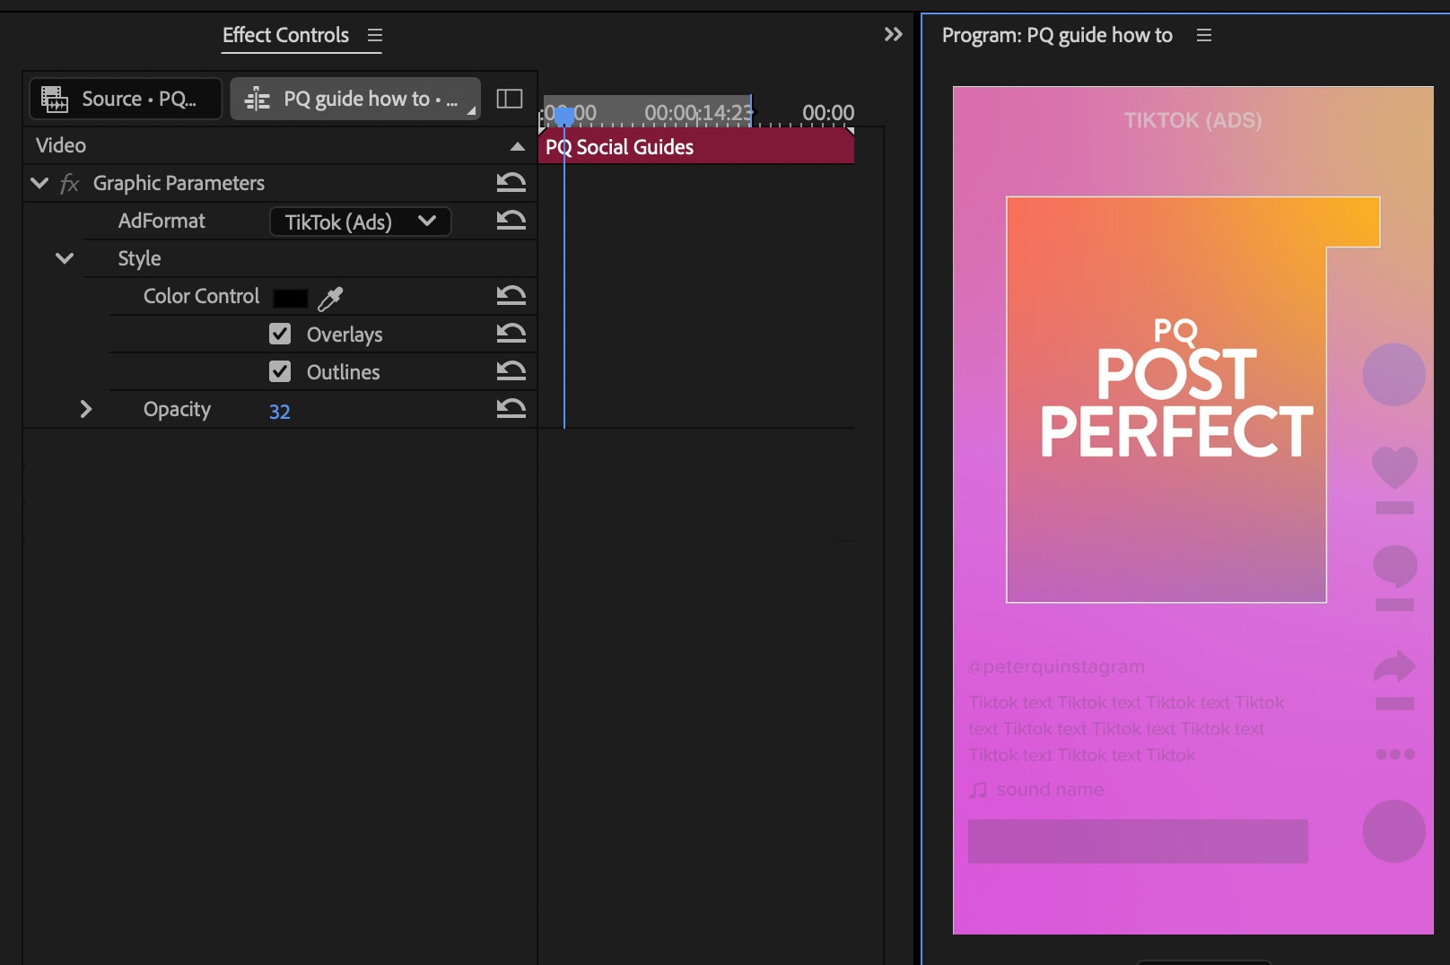Viewport: 1450px width, 965px height.
Task: Open the AdFormat TikTok (Ads) dropdown
Action: click(360, 222)
